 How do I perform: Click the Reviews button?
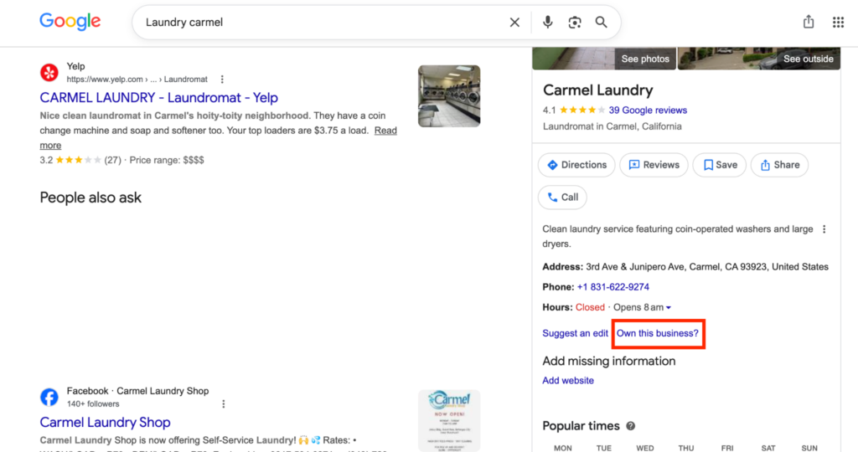pyautogui.click(x=654, y=165)
